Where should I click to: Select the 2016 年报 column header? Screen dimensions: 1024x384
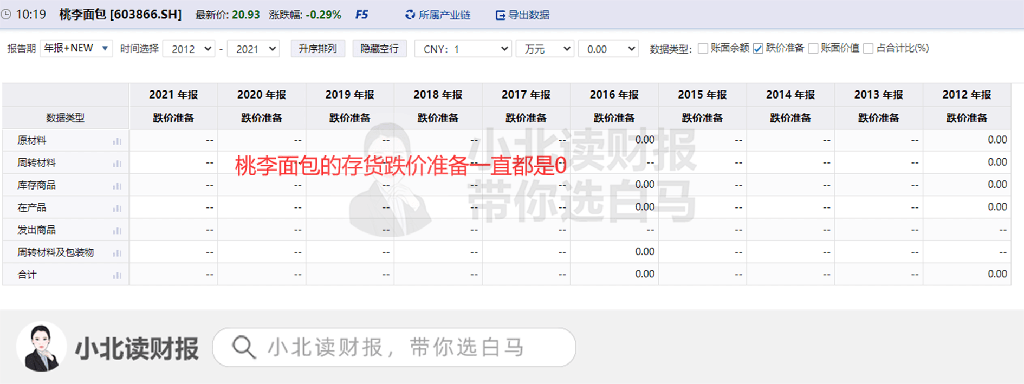[x=614, y=95]
